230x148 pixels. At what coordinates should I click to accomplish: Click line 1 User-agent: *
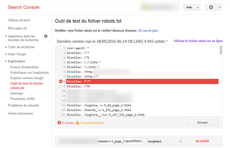point(78,48)
